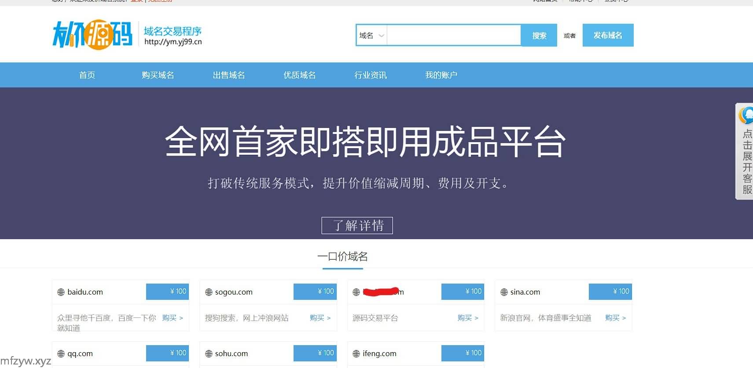The image size is (753, 368).
Task: Click the 搜索 search button
Action: 539,35
